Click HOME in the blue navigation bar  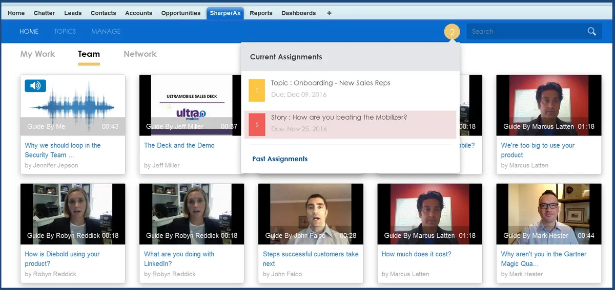click(29, 32)
